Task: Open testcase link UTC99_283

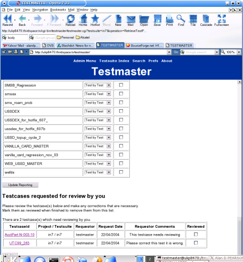Action: pyautogui.click(x=19, y=243)
